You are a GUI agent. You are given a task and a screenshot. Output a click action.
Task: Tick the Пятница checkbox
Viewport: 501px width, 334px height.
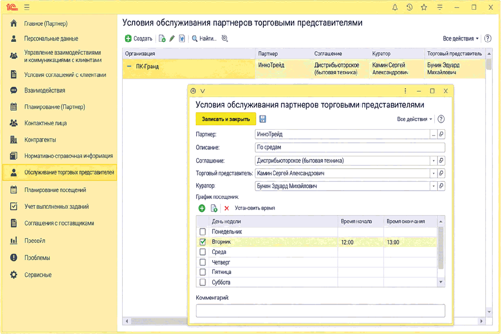(x=203, y=272)
